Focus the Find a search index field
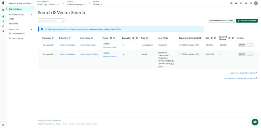 (51, 21)
